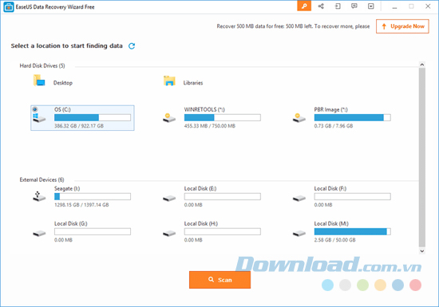Click the "386.32 GB / 922.17 GB" text
The height and width of the screenshot is (307, 439).
click(x=79, y=126)
